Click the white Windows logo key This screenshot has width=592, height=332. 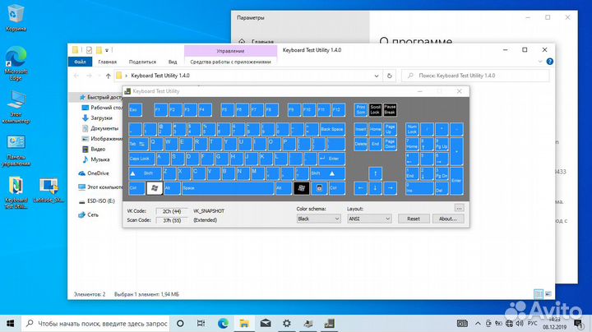(x=155, y=188)
